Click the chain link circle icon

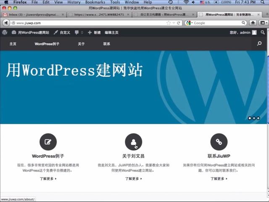(219, 142)
